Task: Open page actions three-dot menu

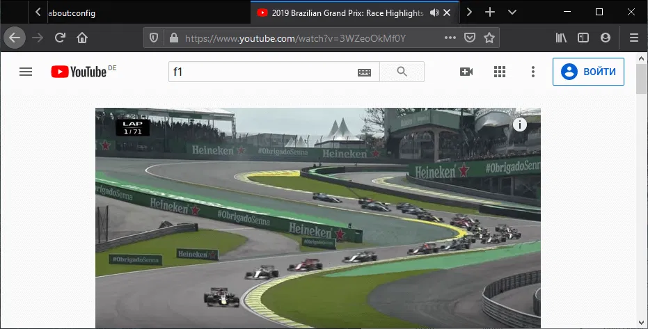Action: 450,38
